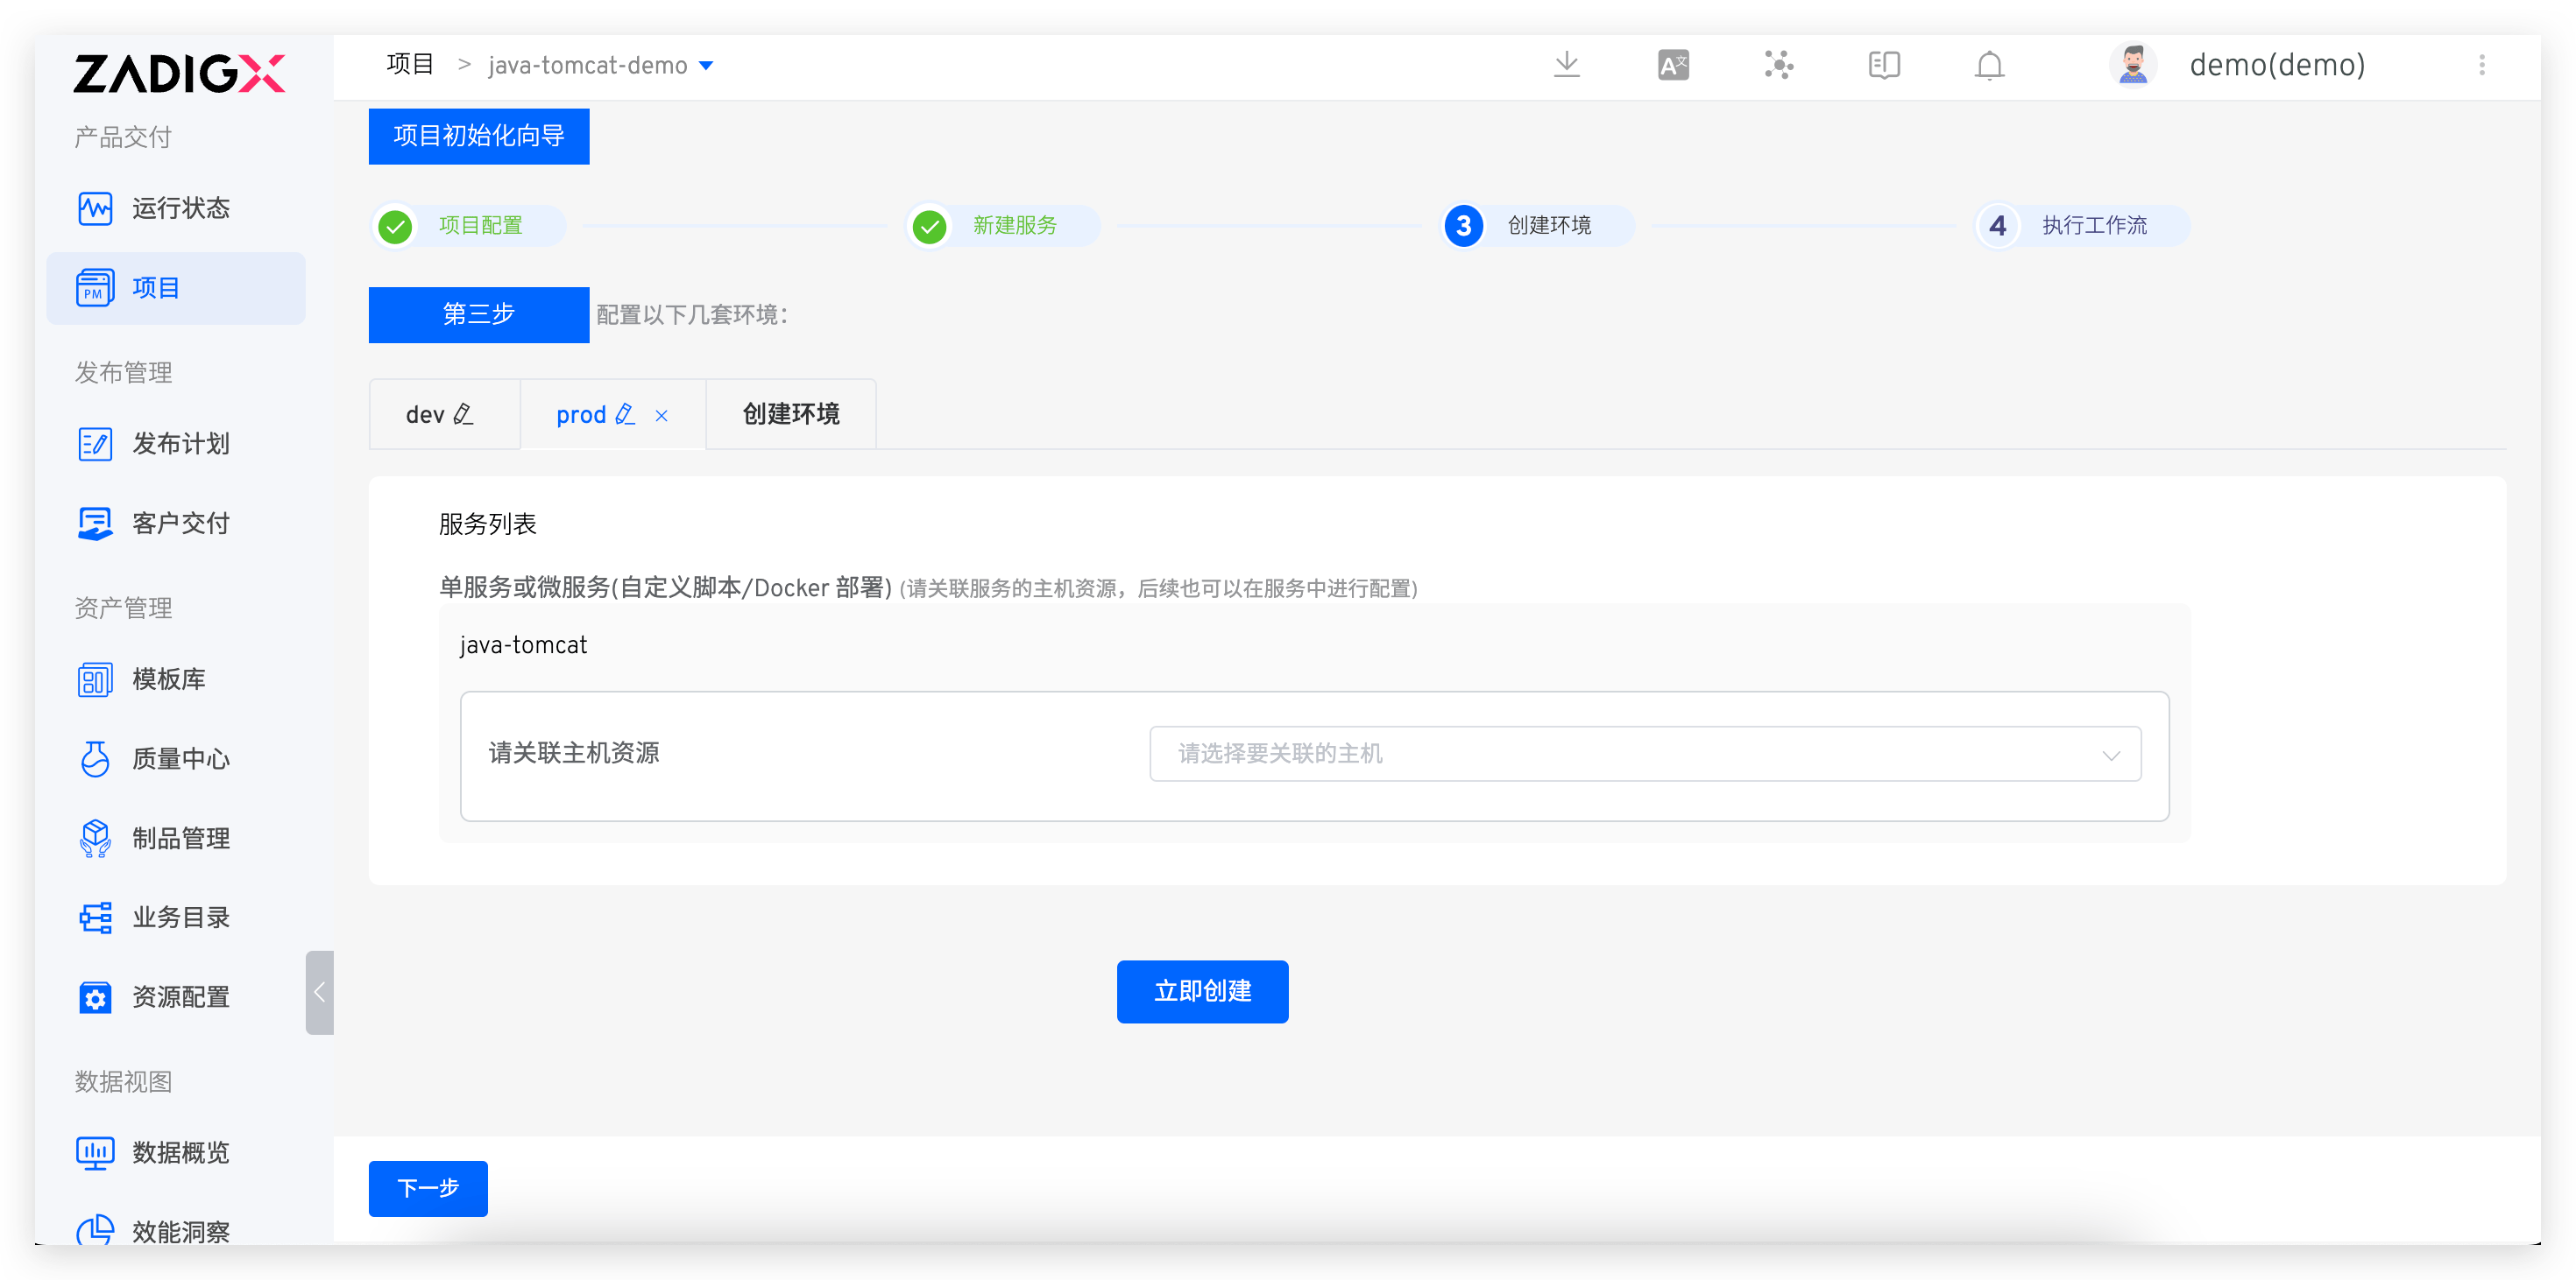Open 效能洞察 in sidebar
2576x1280 pixels.
tap(176, 1231)
